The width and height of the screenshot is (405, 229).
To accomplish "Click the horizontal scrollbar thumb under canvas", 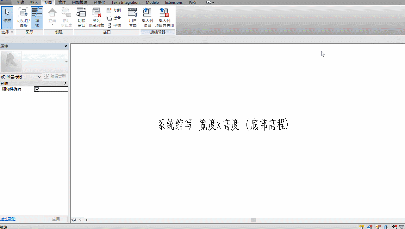I will click(253, 220).
